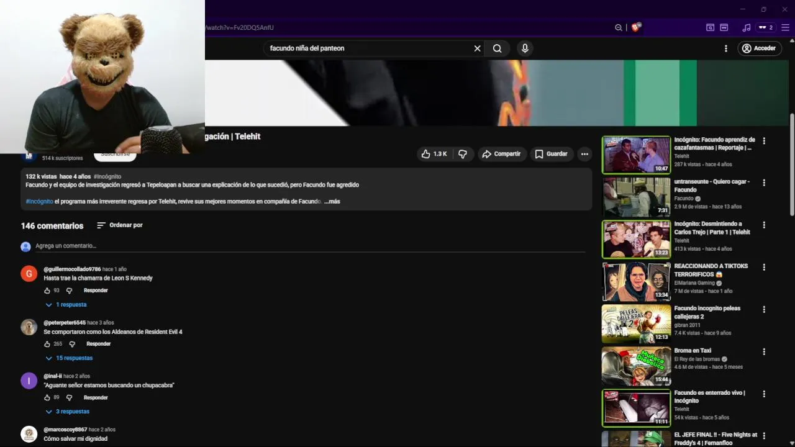The width and height of the screenshot is (795, 447).
Task: Open 'untranseunte - Quiero cagar' video title
Action: click(712, 186)
